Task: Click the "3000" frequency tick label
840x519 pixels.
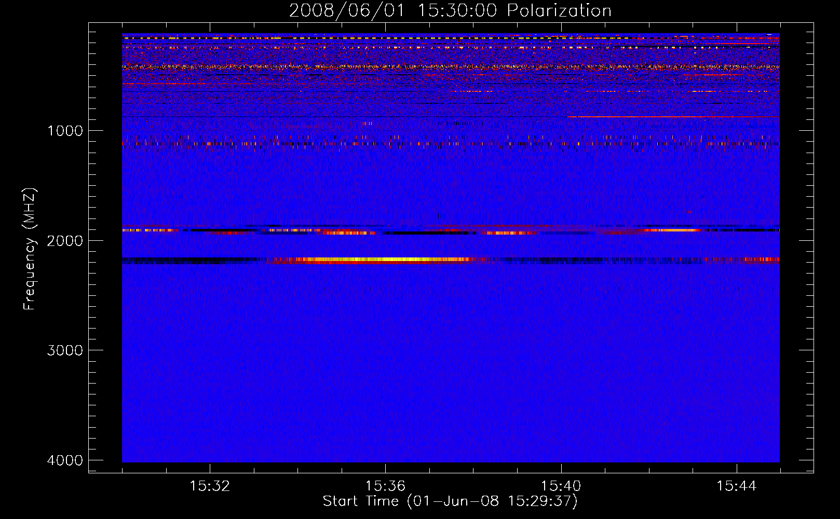Action: [65, 350]
